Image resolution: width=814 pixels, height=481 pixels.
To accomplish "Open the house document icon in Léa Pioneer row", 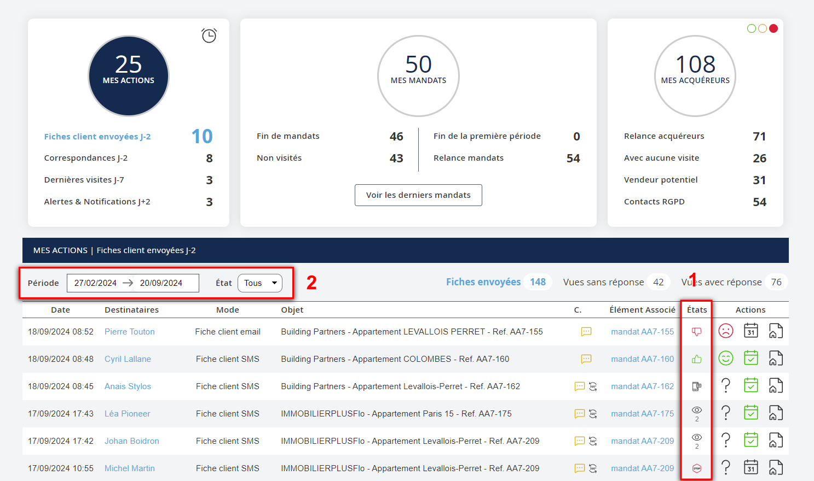I will 775,413.
